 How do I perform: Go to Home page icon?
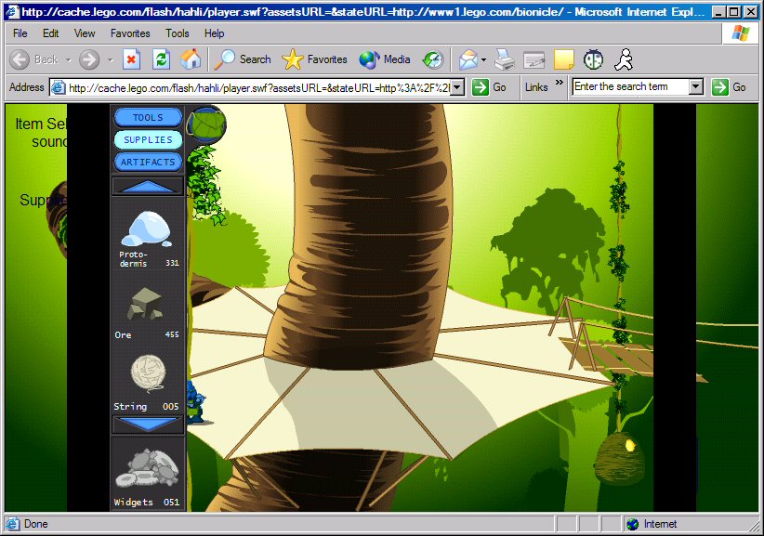click(x=191, y=59)
